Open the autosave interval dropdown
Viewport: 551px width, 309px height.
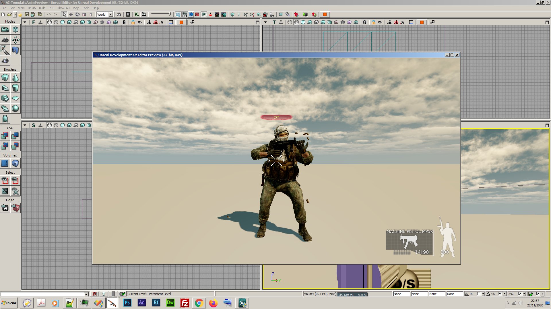coord(543,294)
